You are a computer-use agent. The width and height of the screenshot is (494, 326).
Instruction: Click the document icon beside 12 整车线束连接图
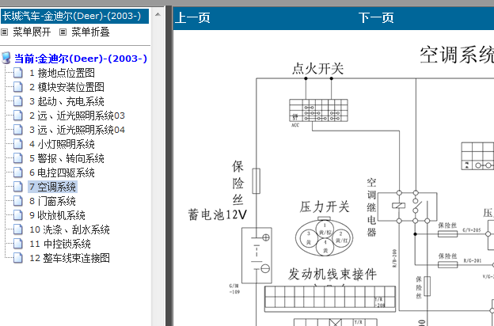[x=18, y=258]
